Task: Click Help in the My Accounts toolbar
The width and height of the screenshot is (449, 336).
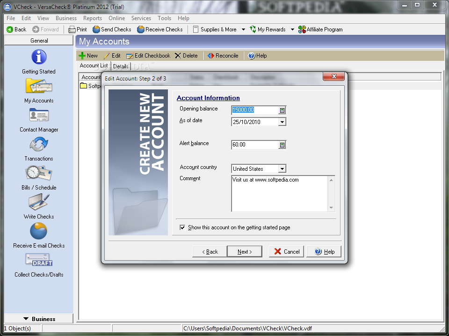Action: coord(257,56)
